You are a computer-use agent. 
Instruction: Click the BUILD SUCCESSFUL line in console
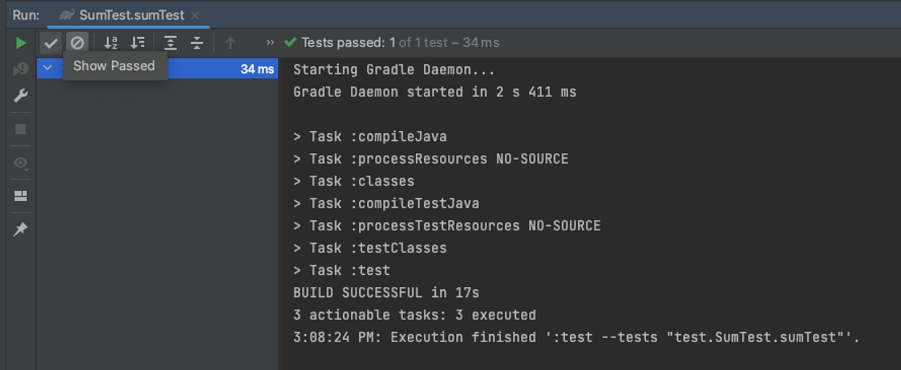tap(386, 293)
